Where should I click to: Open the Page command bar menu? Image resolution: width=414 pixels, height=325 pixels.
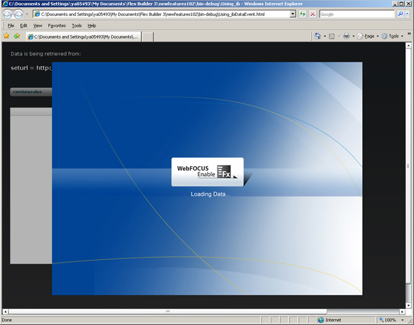[368, 36]
